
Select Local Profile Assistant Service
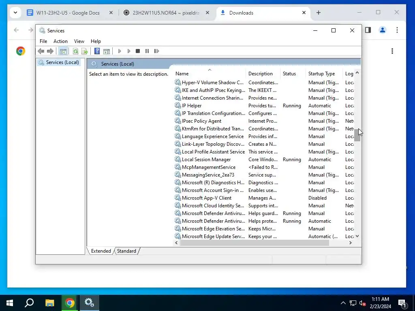[264, 152]
